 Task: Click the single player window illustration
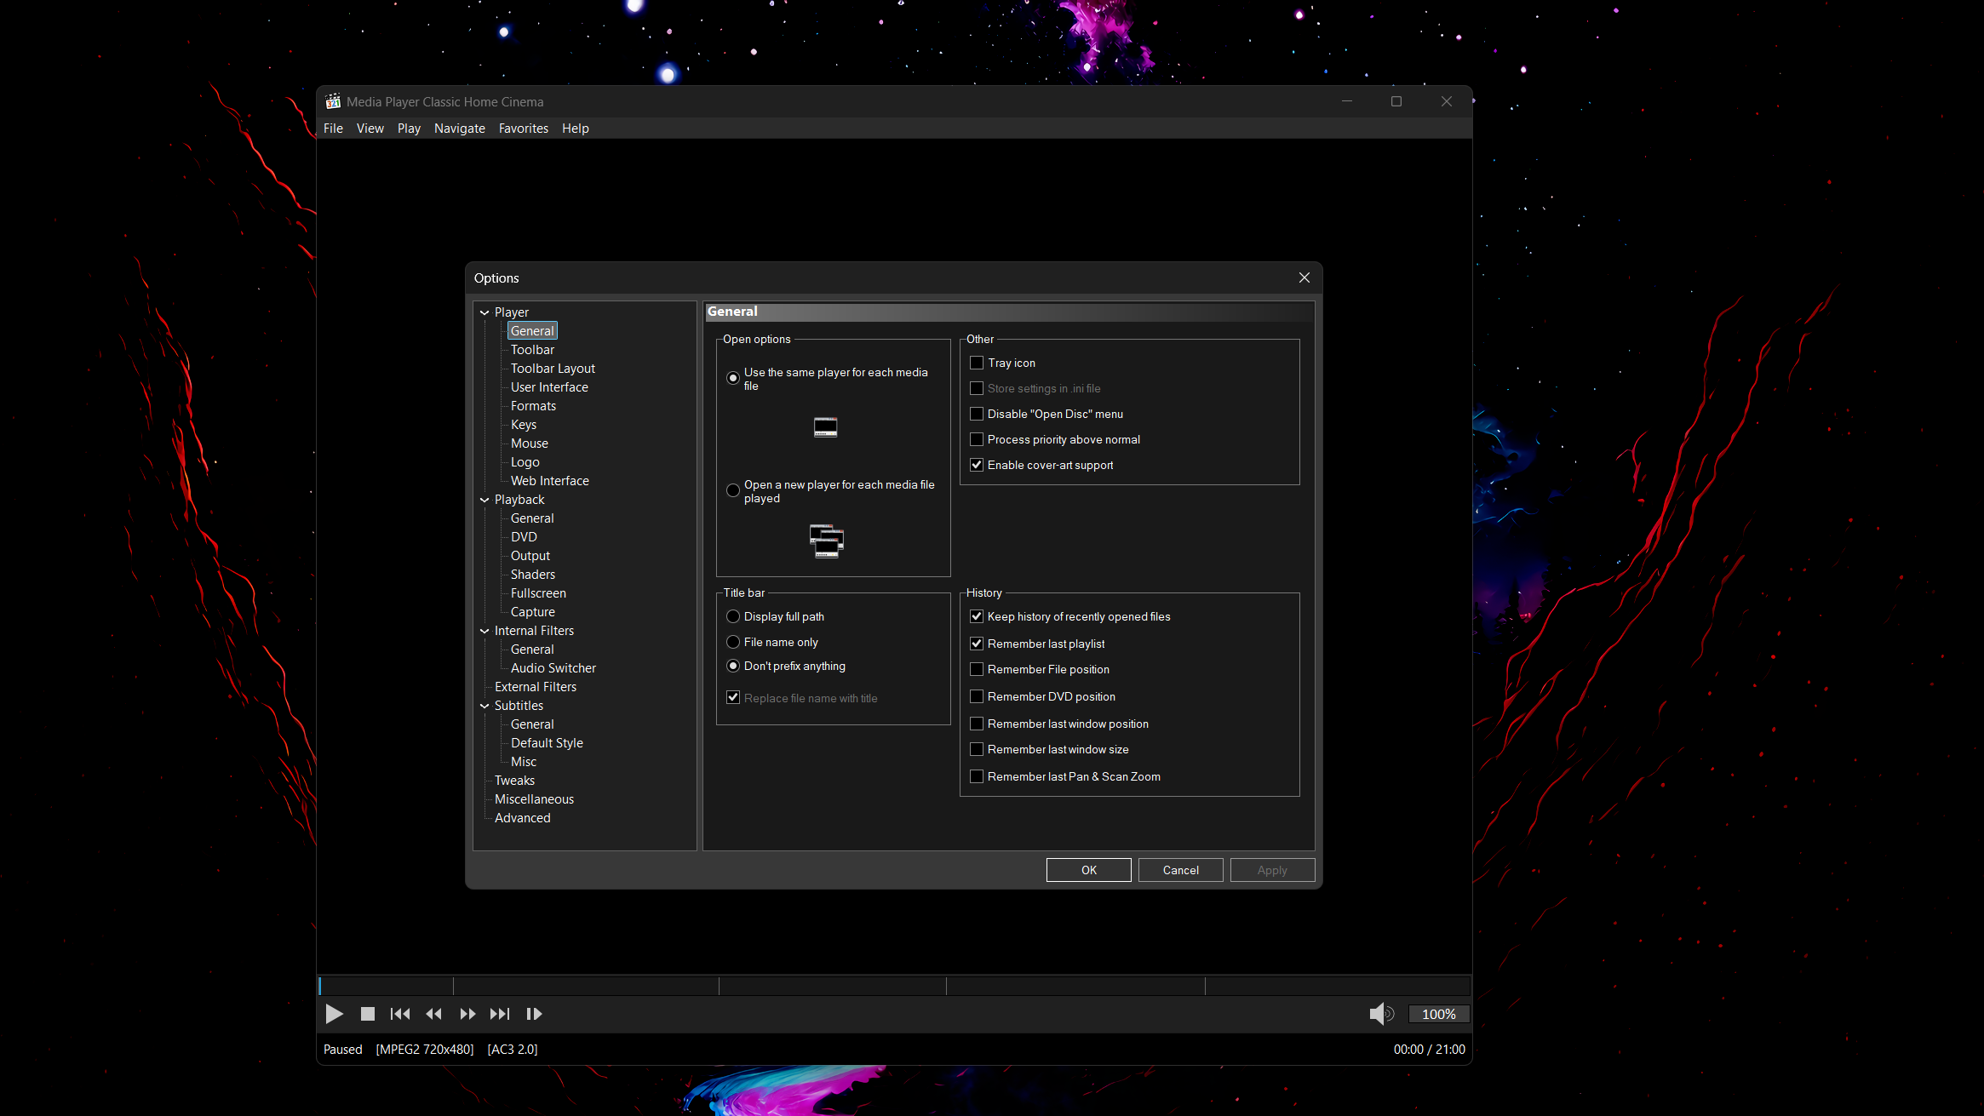[x=825, y=427]
